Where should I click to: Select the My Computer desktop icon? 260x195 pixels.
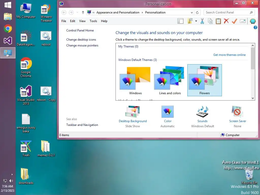[26, 10]
